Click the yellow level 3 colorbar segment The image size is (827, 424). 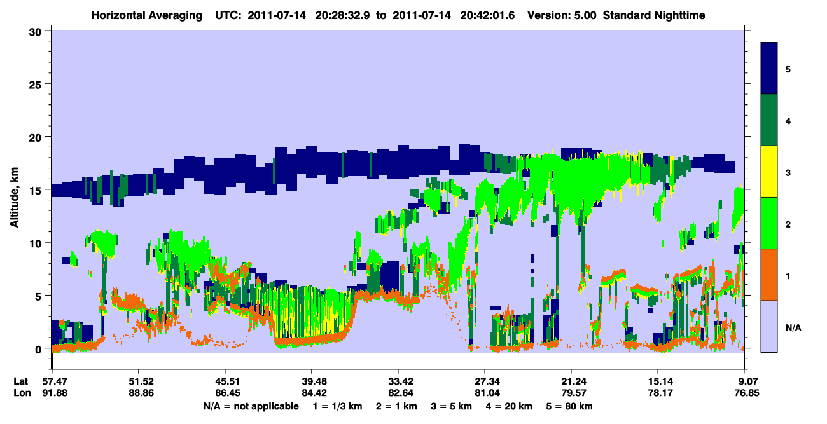click(x=769, y=172)
